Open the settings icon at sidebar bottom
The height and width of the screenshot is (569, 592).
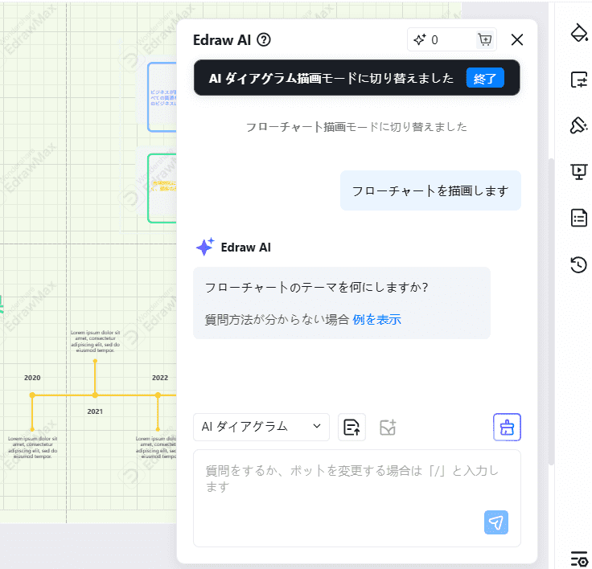(580, 559)
